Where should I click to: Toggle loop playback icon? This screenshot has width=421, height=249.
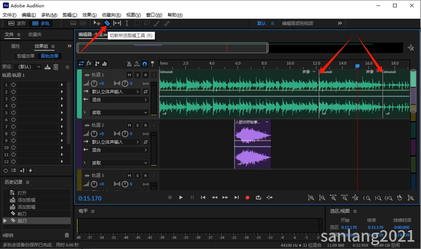click(x=258, y=198)
